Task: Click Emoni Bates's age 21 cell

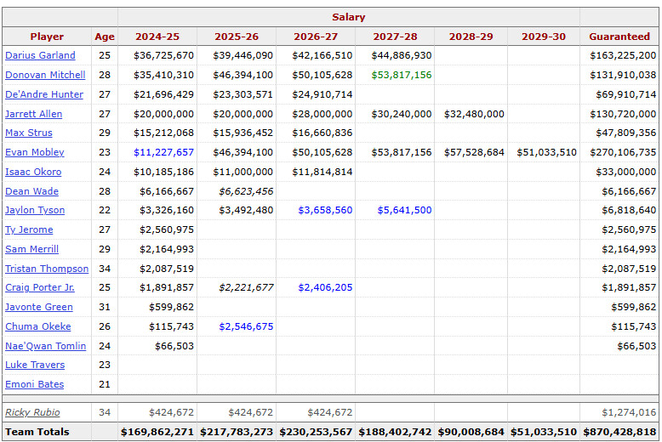Action: point(105,384)
